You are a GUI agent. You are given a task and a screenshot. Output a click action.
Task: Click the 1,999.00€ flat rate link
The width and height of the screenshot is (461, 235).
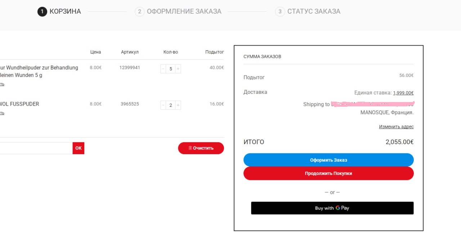[403, 93]
